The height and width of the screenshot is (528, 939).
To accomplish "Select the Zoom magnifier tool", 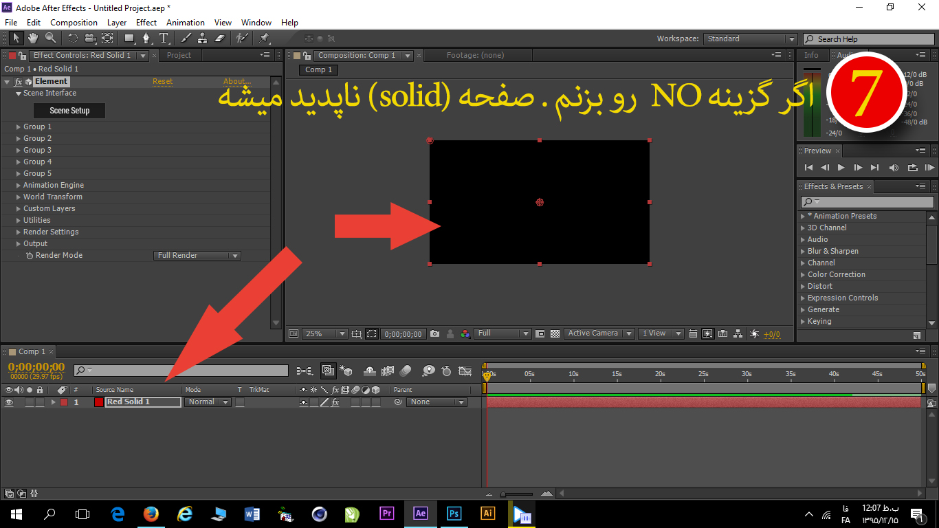I will [x=50, y=38].
